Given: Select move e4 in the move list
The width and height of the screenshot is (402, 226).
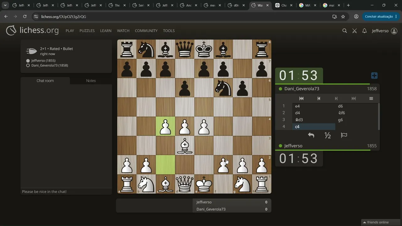Looking at the screenshot, I should 313,106.
